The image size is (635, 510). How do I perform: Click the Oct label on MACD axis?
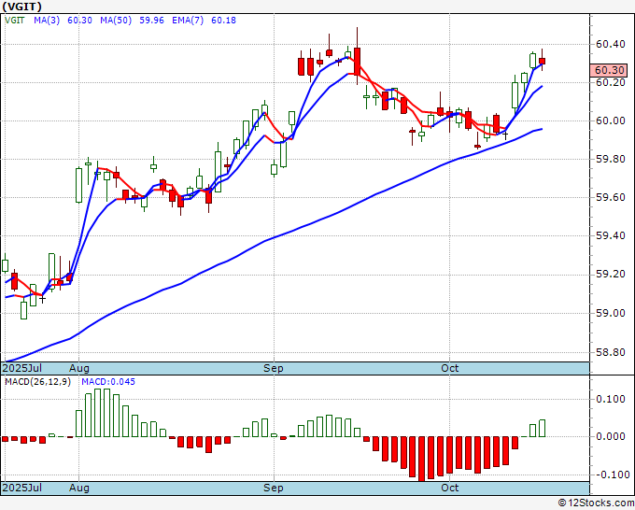449,488
